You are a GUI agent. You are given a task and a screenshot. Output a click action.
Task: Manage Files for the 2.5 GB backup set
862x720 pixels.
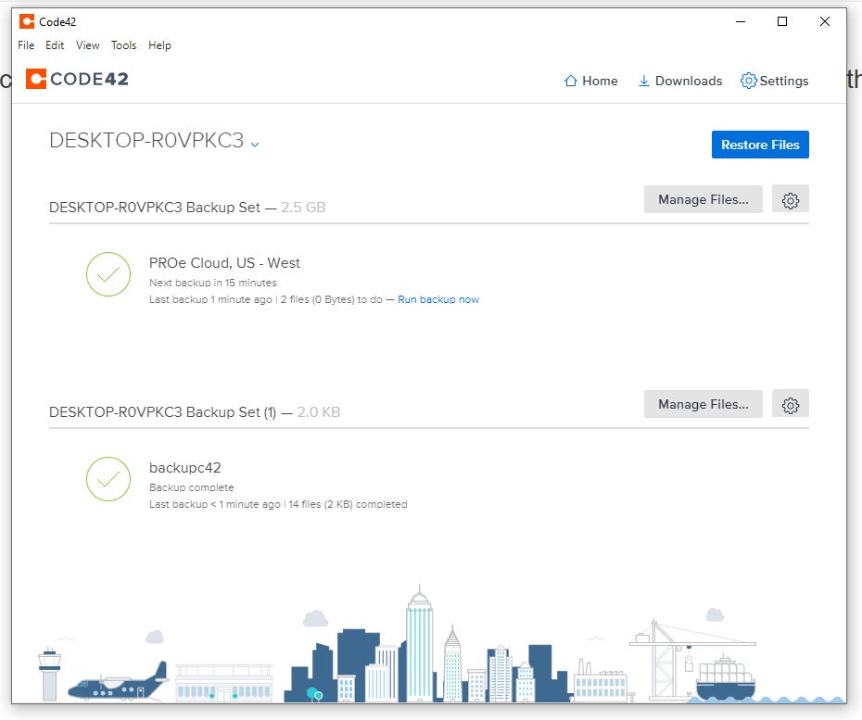(704, 199)
